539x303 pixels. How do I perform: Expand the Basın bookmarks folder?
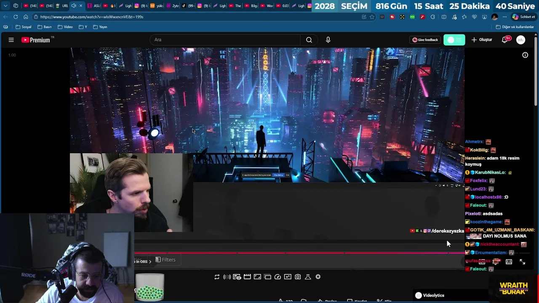(x=45, y=27)
